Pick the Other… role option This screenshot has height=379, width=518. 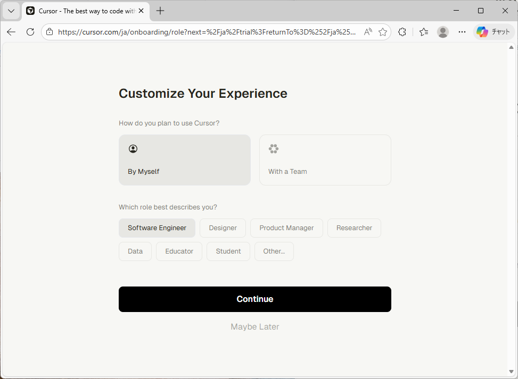pos(274,251)
